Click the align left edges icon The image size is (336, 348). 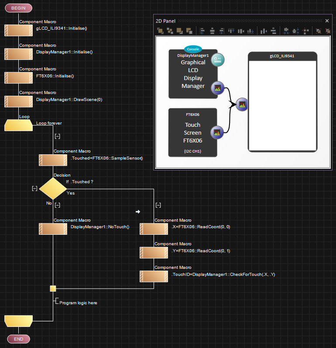coord(202,31)
